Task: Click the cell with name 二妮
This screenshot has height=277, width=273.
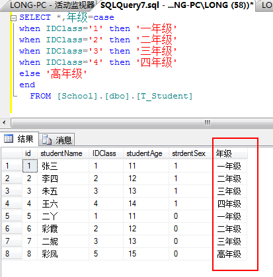Action: [63, 241]
